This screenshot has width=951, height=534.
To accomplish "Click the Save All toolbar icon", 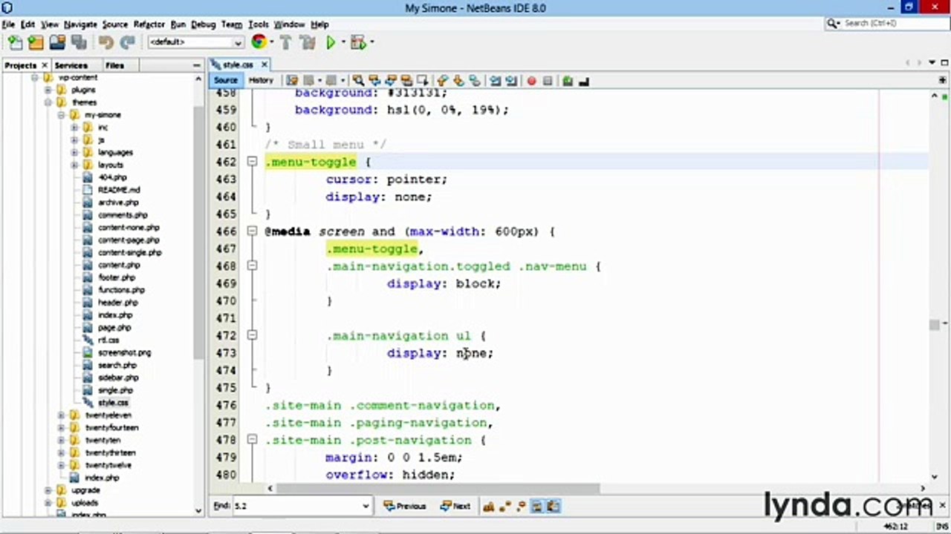I will pyautogui.click(x=79, y=42).
